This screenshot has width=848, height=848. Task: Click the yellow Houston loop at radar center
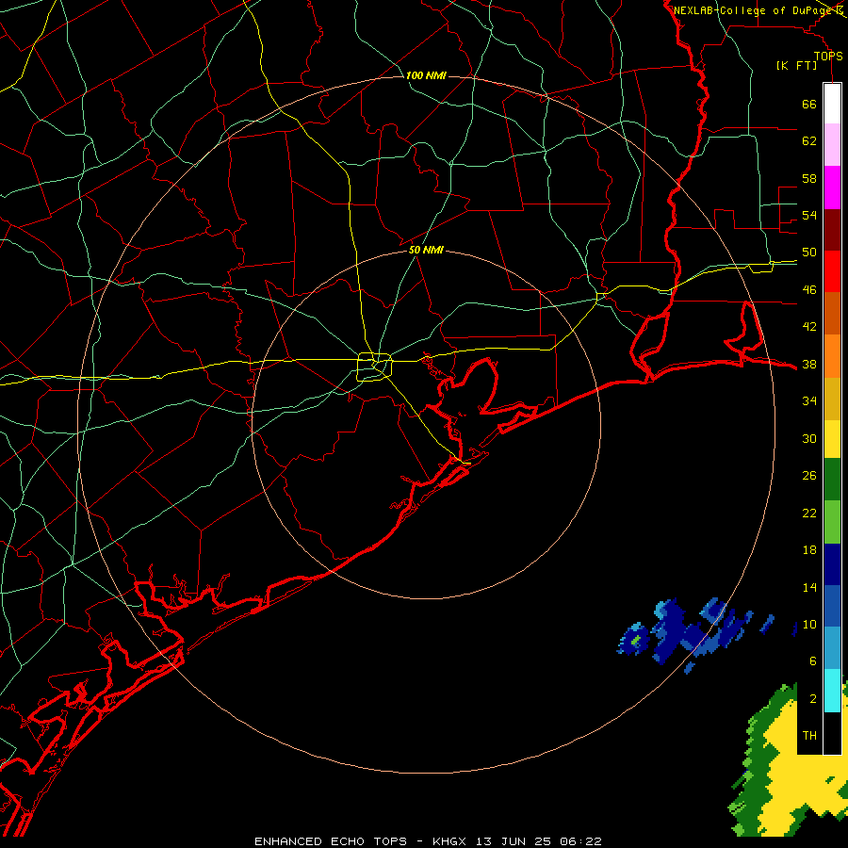375,367
